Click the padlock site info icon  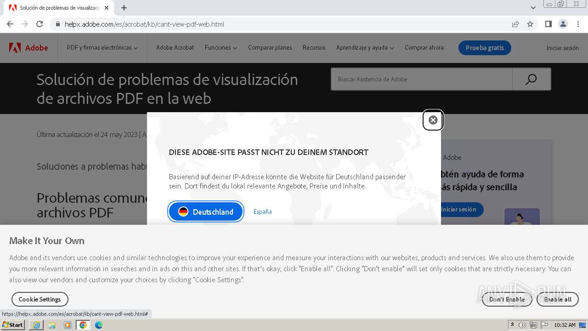[x=58, y=24]
